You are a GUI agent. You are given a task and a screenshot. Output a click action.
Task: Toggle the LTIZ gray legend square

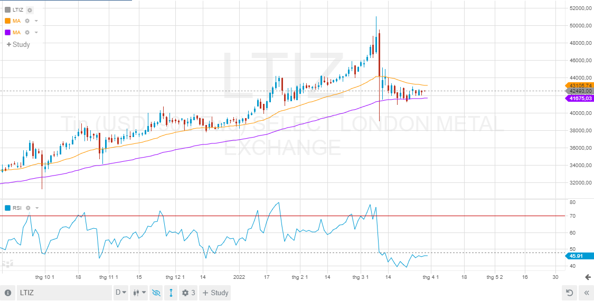(x=7, y=10)
